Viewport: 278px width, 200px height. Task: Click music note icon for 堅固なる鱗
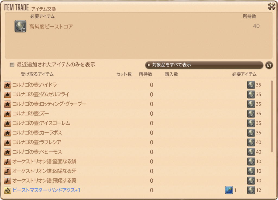click(7, 161)
